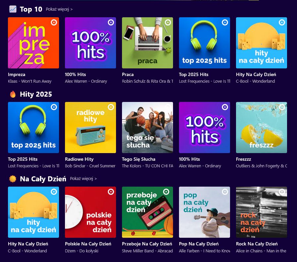Click the circle icon on Freszzz cover
The width and height of the screenshot is (297, 262).
[x=282, y=107]
